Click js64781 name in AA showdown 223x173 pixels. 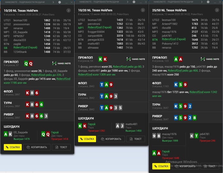[205, 134]
